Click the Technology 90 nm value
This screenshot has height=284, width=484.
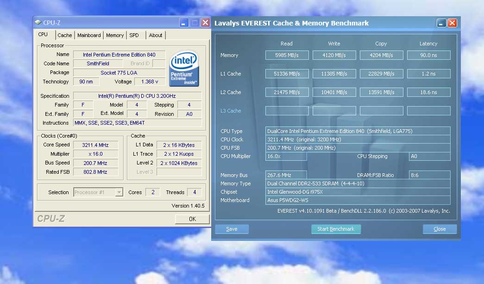[x=86, y=82]
